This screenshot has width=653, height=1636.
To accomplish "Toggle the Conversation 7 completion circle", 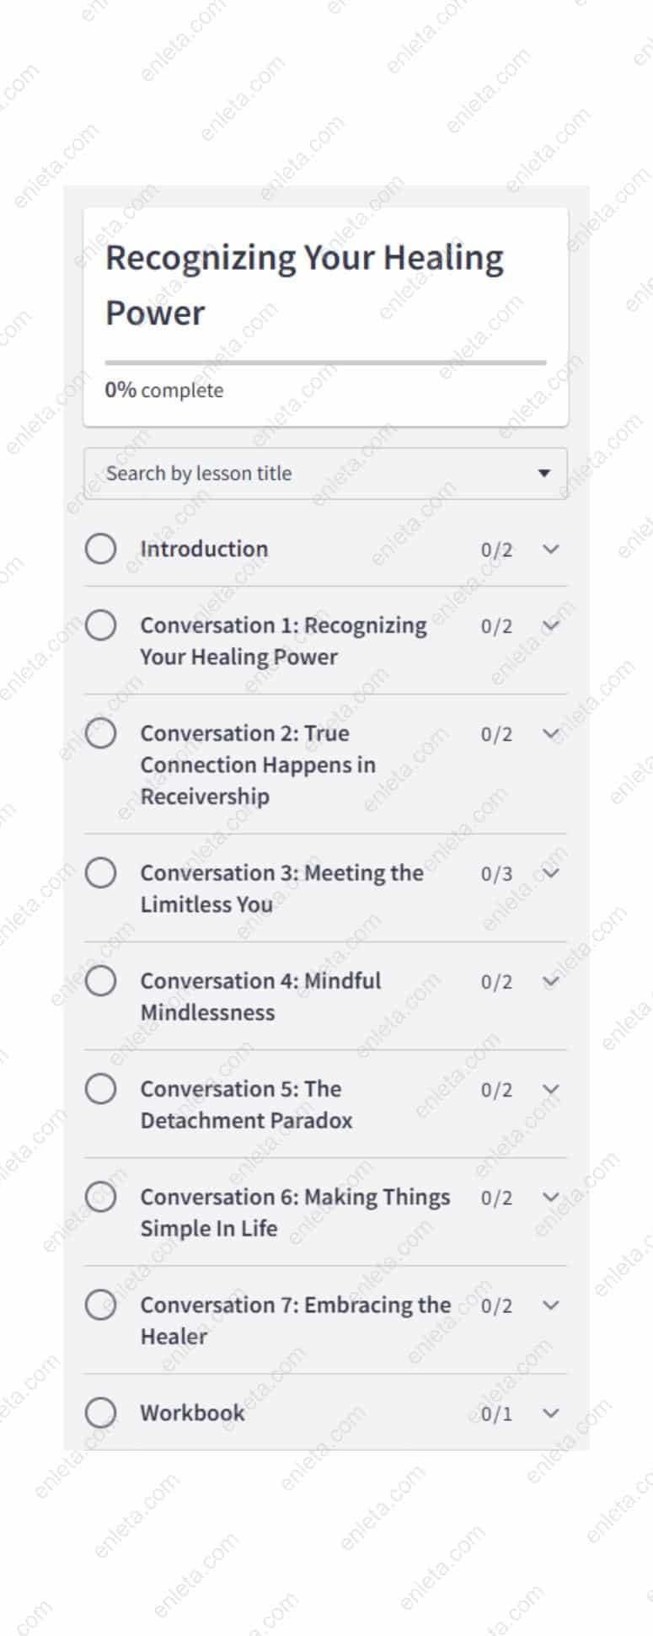I will (100, 1305).
